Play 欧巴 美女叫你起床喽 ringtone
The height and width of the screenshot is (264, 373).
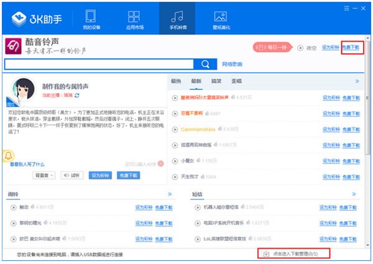pos(13,239)
